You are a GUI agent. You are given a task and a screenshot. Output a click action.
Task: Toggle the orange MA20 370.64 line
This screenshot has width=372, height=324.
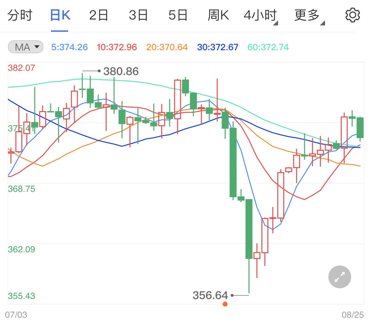point(167,47)
